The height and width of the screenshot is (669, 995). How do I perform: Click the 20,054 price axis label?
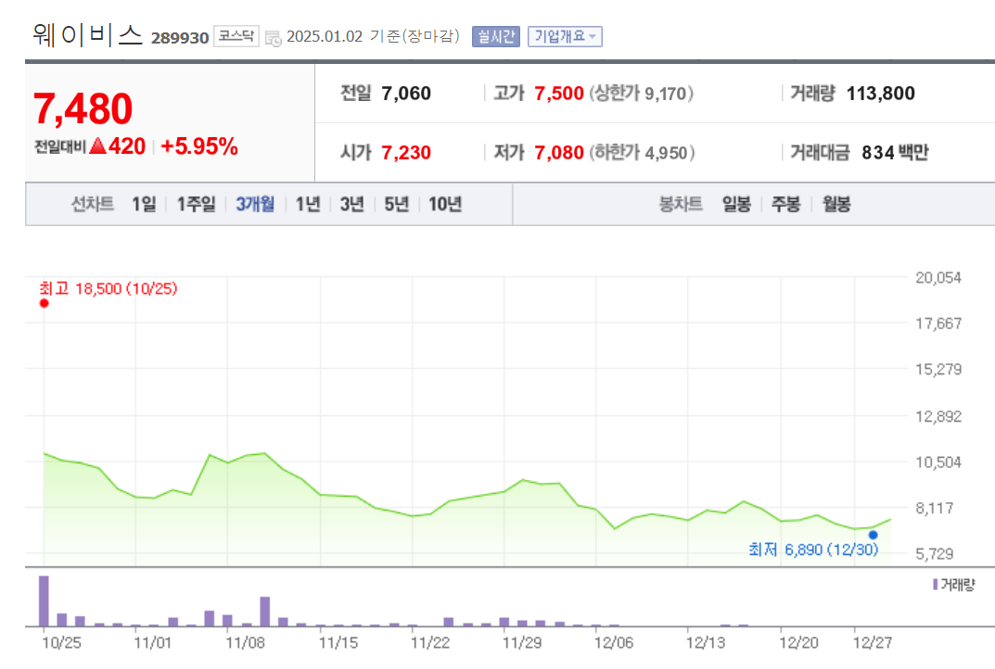tap(938, 278)
